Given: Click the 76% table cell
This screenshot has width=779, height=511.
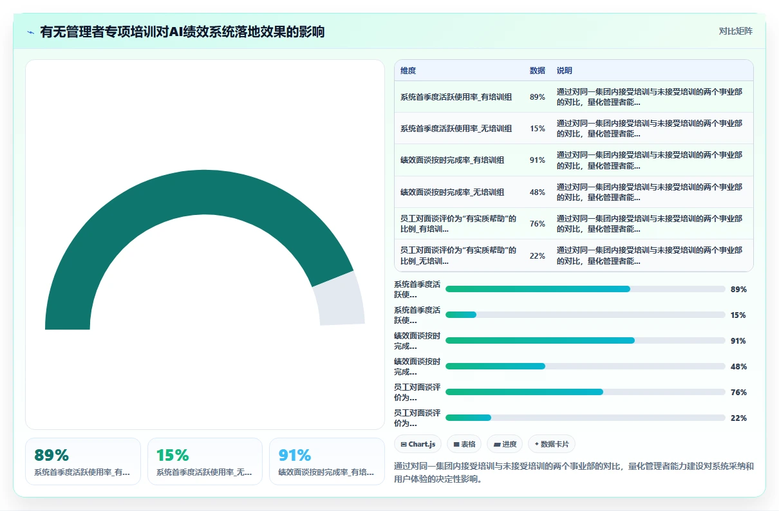Looking at the screenshot, I should pyautogui.click(x=538, y=224).
